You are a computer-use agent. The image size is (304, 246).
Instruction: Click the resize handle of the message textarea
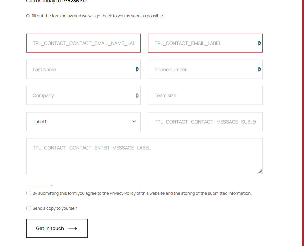(260, 171)
